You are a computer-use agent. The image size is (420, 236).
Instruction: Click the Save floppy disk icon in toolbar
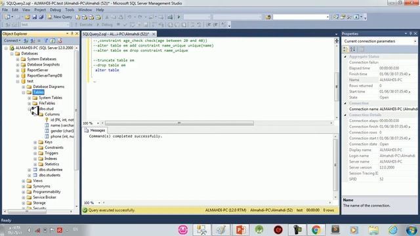point(35,17)
